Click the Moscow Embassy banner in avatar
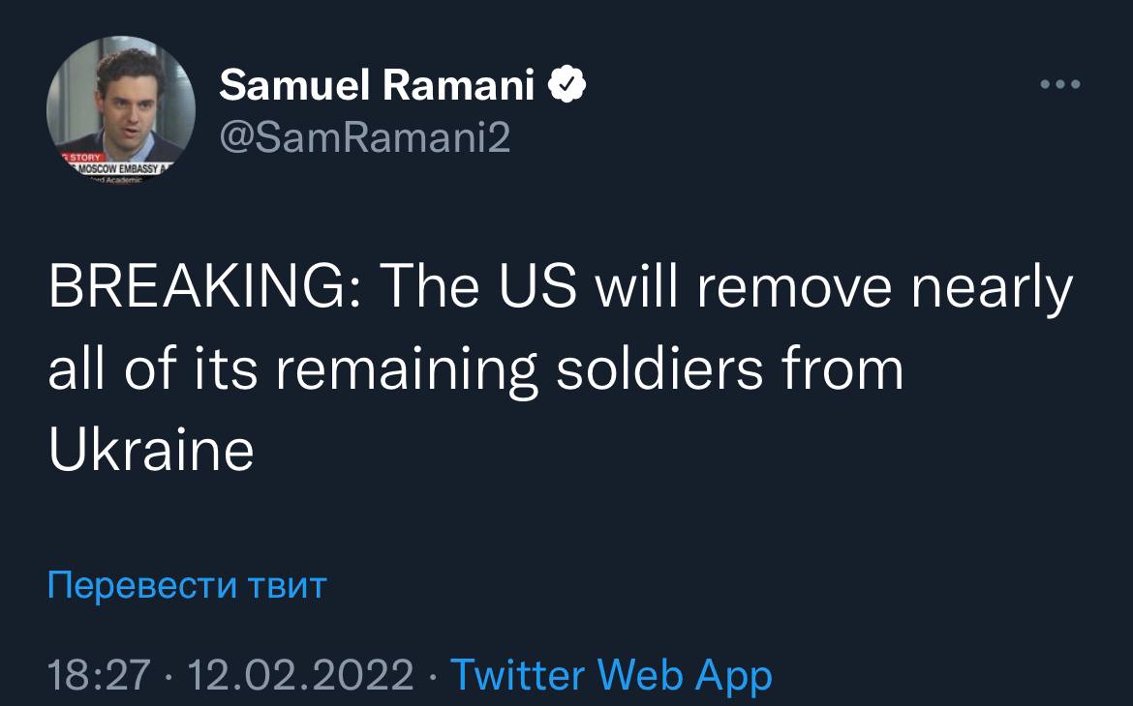The height and width of the screenshot is (706, 1133). click(x=116, y=166)
